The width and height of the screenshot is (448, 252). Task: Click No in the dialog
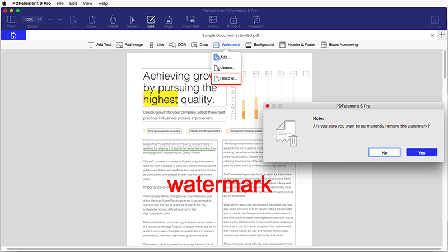click(x=384, y=152)
